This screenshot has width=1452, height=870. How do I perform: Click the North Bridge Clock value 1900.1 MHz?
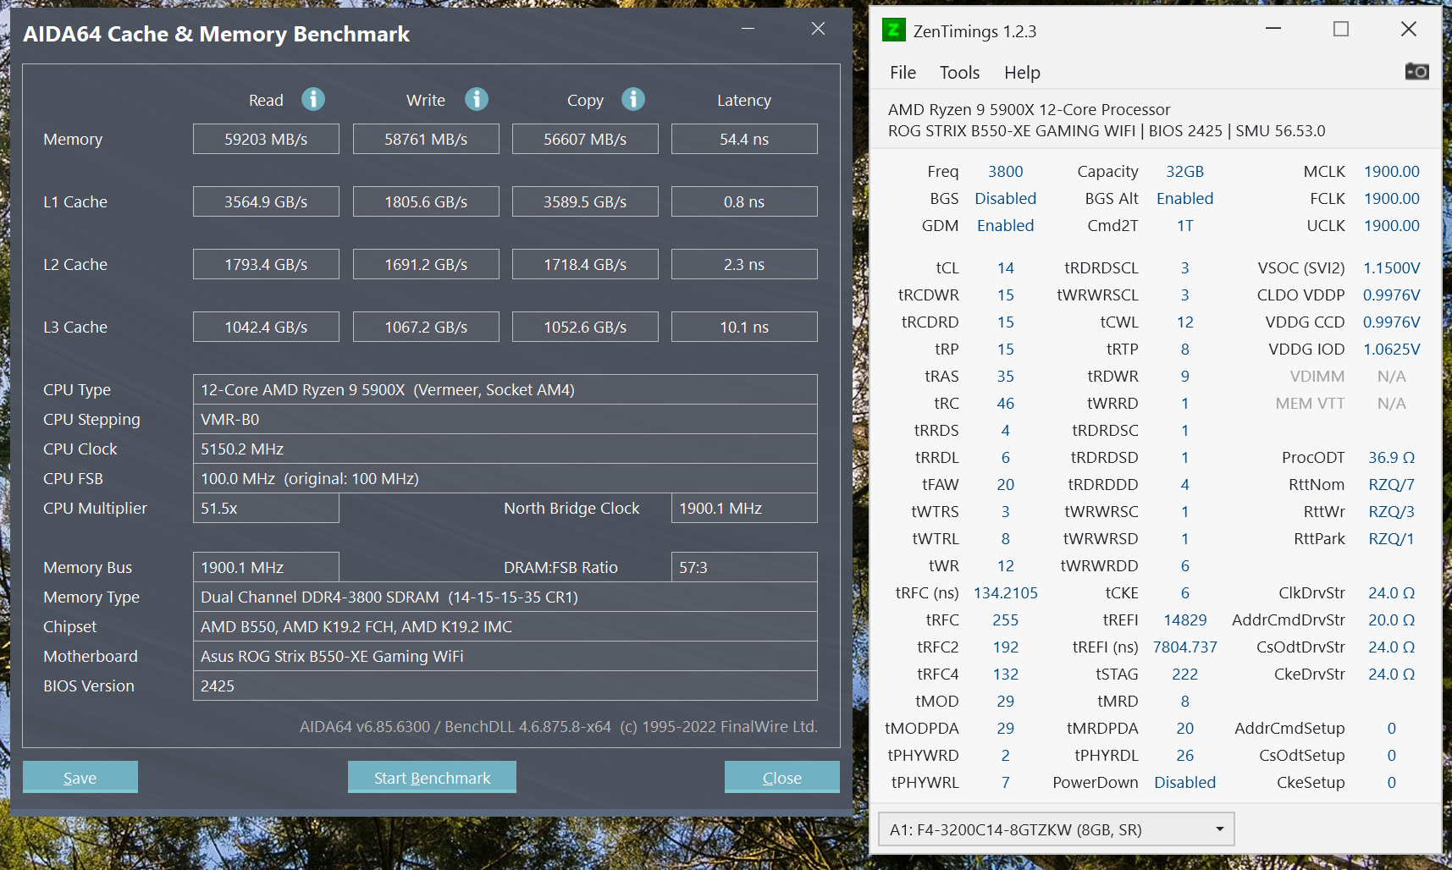(744, 508)
